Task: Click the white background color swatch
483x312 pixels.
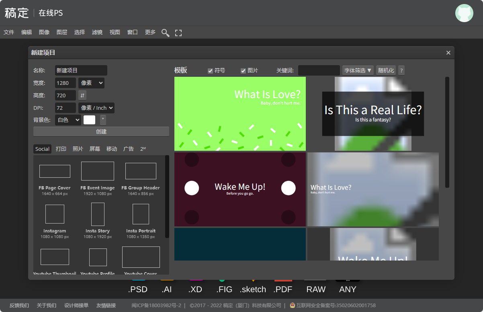Action: [x=89, y=120]
